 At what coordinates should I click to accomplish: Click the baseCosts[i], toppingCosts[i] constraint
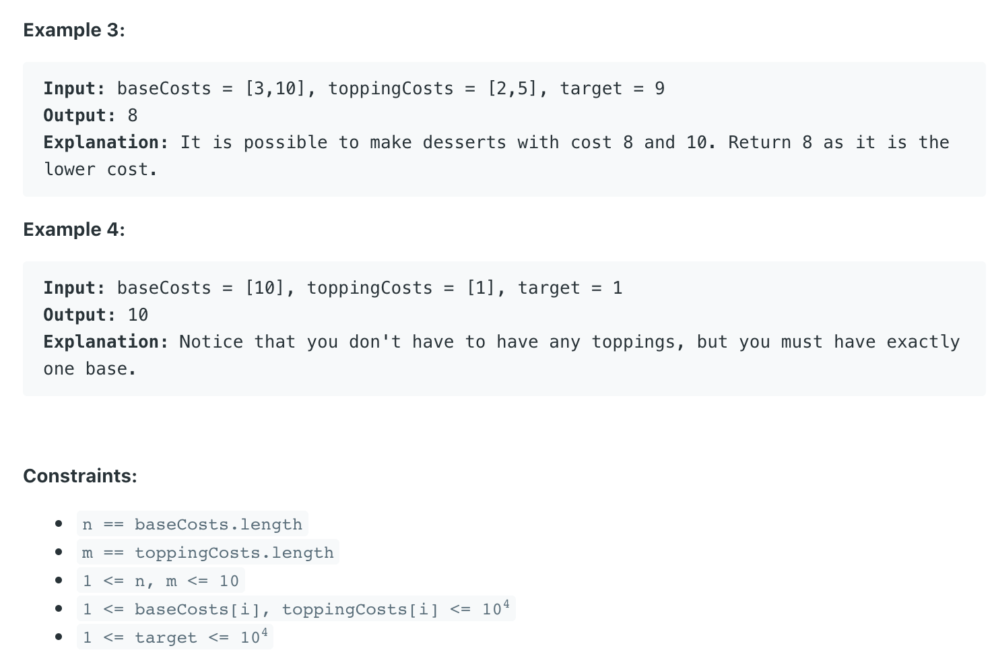(x=296, y=609)
